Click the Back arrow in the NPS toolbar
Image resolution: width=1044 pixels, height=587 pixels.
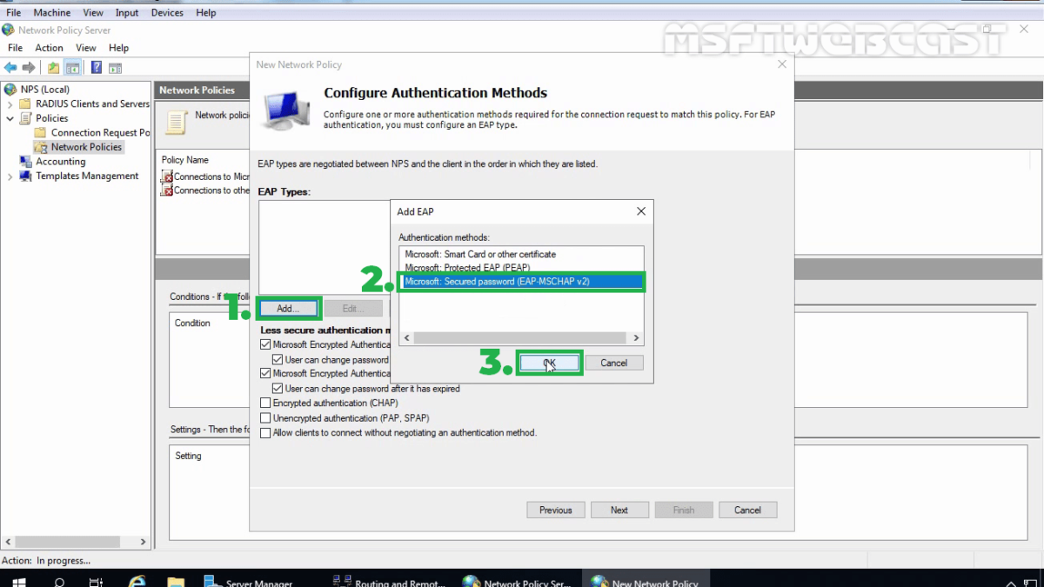click(10, 68)
